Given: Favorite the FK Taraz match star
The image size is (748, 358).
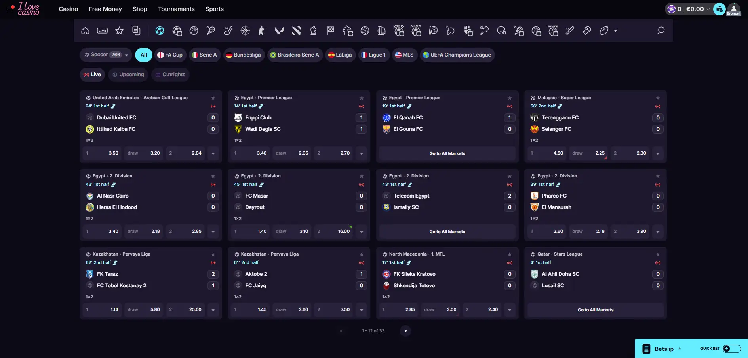Looking at the screenshot, I should [213, 254].
